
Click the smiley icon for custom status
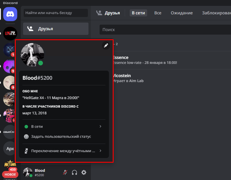[26, 137]
